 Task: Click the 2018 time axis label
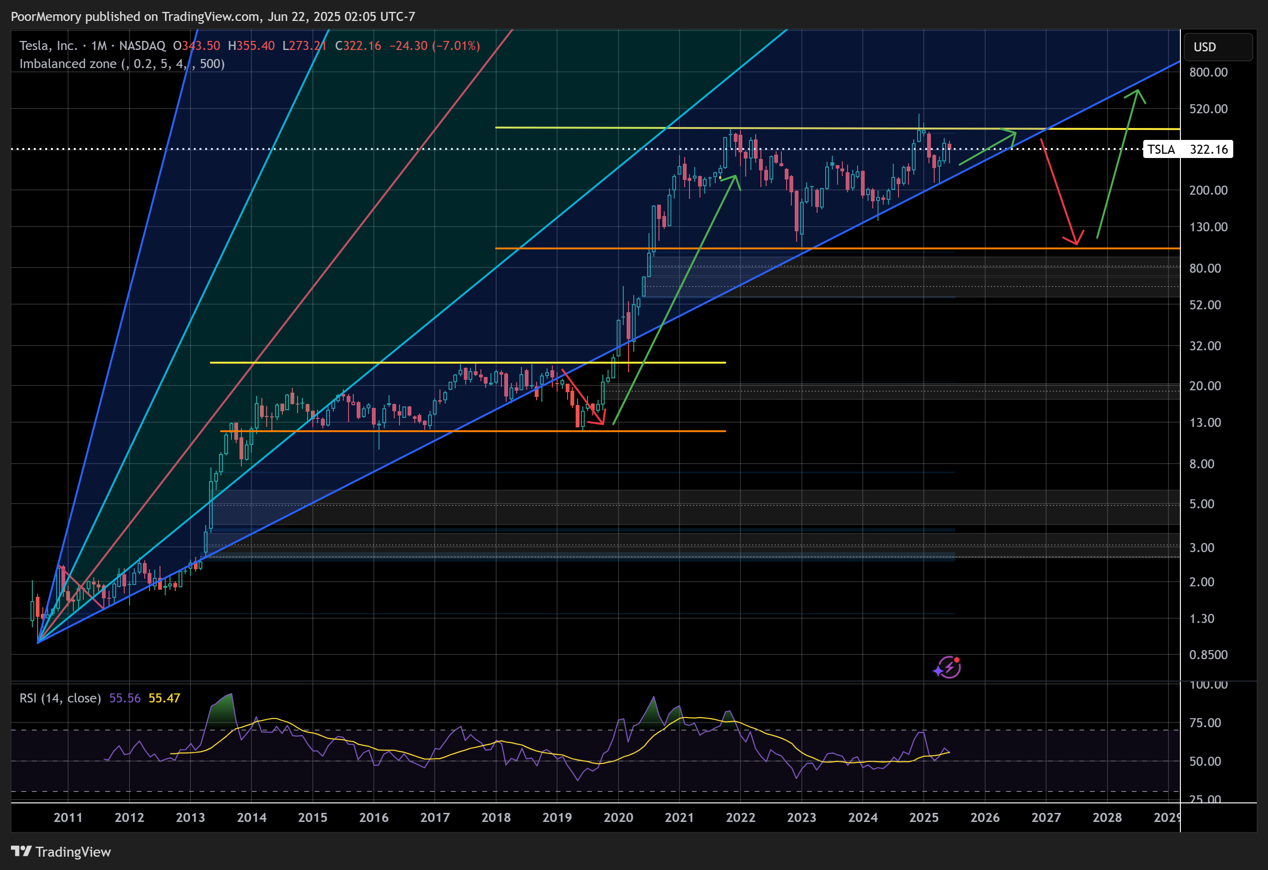pyautogui.click(x=496, y=818)
